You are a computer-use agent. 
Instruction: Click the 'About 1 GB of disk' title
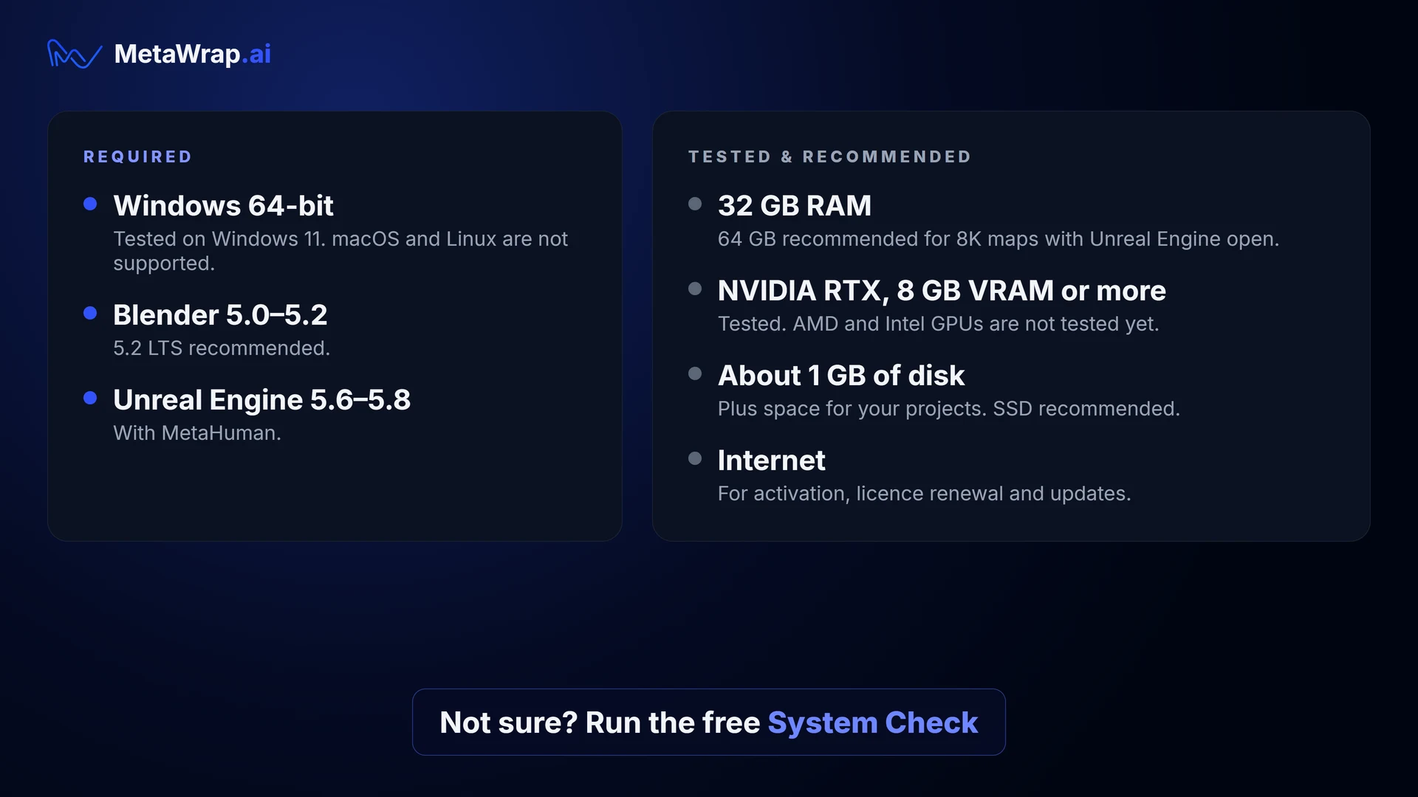click(841, 376)
